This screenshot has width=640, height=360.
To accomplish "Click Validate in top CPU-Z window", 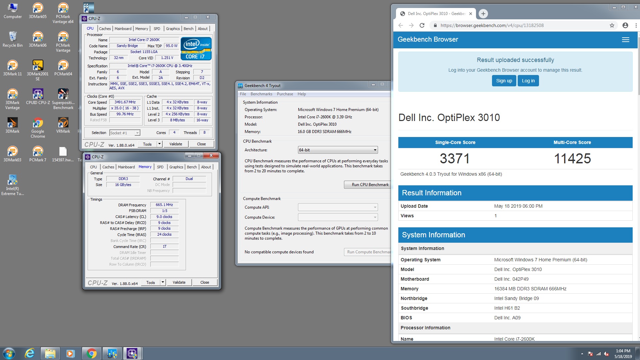I will [176, 144].
